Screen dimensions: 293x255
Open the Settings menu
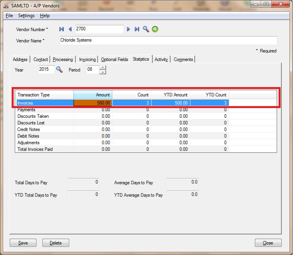[26, 16]
